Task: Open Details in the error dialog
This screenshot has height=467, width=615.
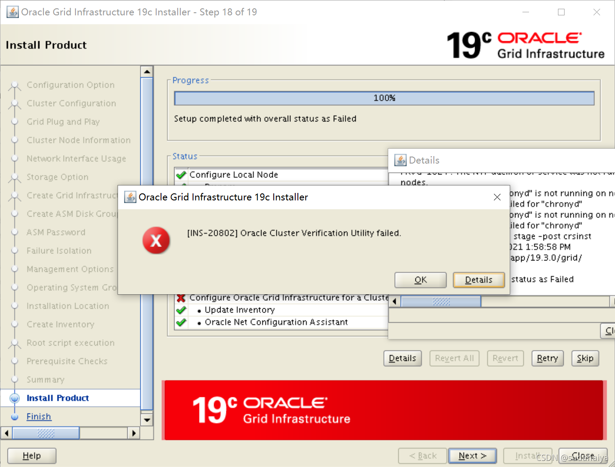Action: click(479, 280)
